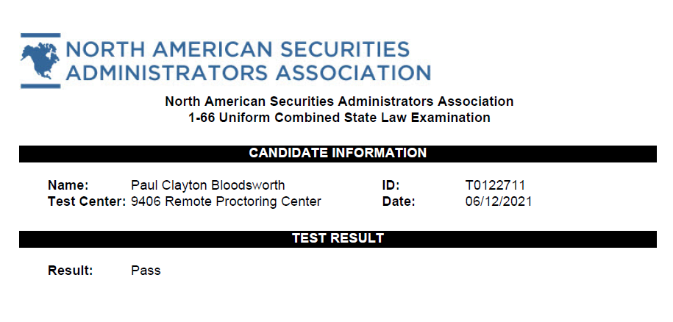The image size is (673, 322).
Task: Click the NORTH AMERICAN SECURITIES logo text
Action: click(x=238, y=49)
